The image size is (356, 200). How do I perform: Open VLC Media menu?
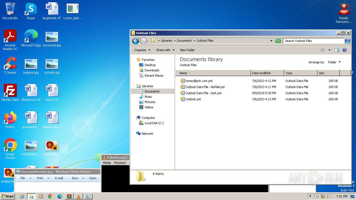pyautogui.click(x=107, y=163)
